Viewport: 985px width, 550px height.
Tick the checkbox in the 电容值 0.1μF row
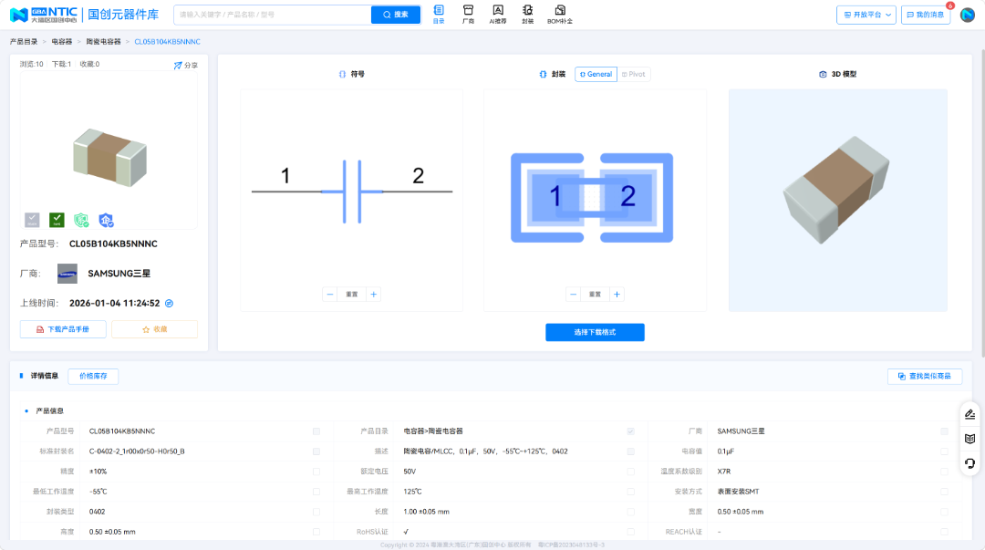[x=944, y=451]
